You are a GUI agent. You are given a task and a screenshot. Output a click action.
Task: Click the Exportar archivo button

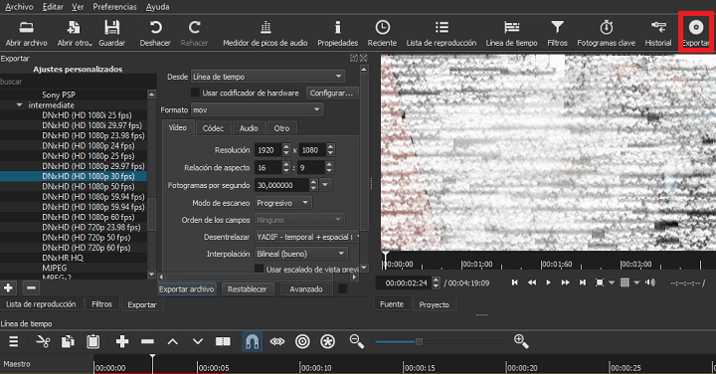pyautogui.click(x=186, y=289)
